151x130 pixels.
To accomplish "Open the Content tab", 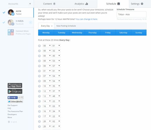I will coord(49,4).
